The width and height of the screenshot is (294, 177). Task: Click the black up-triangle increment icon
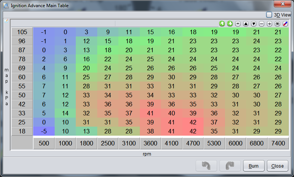pos(246,24)
